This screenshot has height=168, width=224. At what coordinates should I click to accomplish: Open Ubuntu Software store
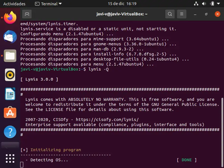pyautogui.click(x=10, y=113)
